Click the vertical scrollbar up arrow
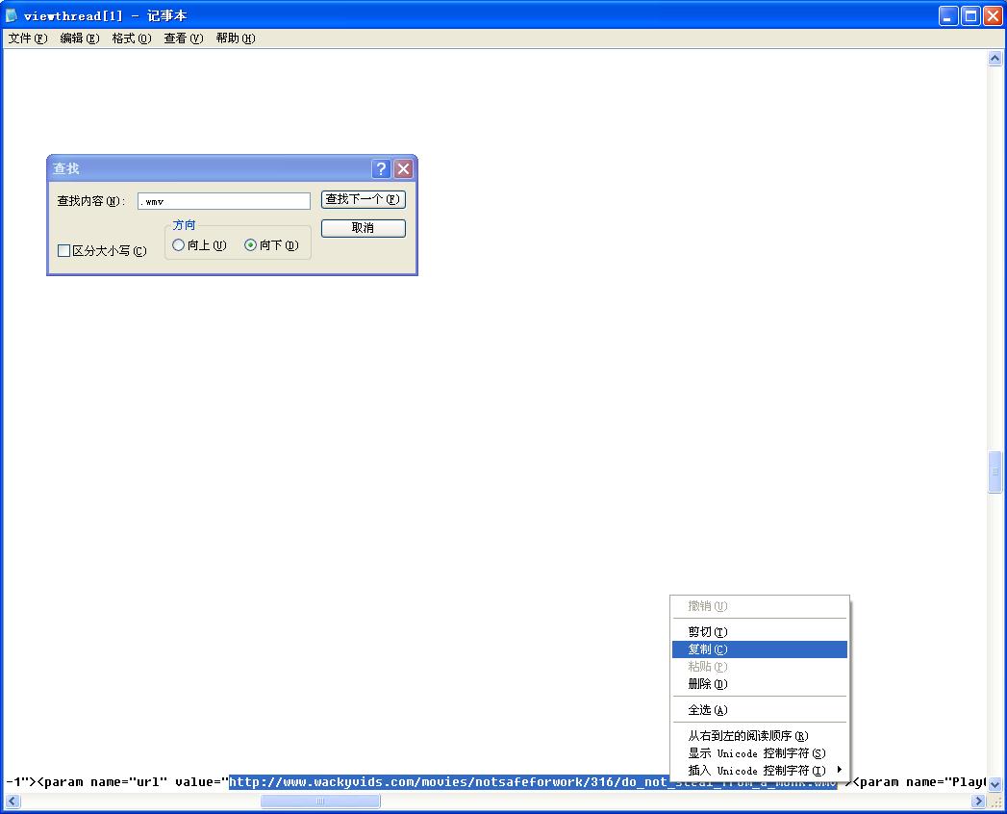Screen dimensions: 1007x814 pos(995,59)
